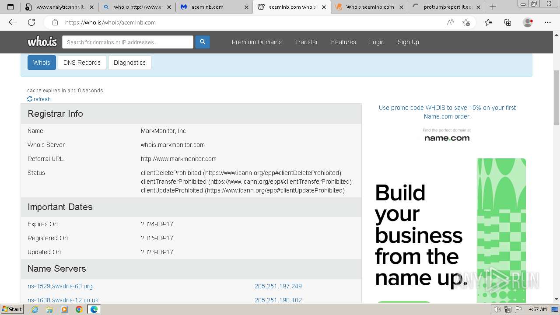Refresh the whois cache

point(39,99)
